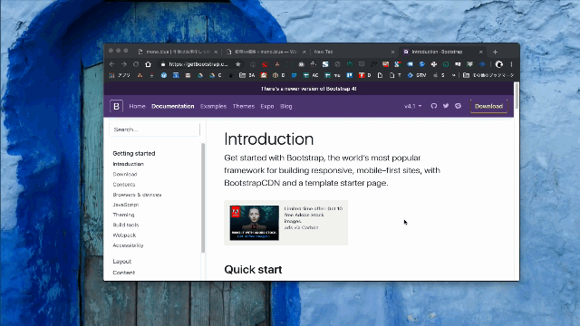Open Documentation in Bootstrap navbar
This screenshot has width=580, height=326.
pos(173,106)
